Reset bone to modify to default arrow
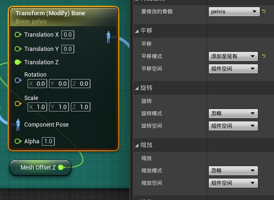274x200 pixels. click(x=264, y=11)
